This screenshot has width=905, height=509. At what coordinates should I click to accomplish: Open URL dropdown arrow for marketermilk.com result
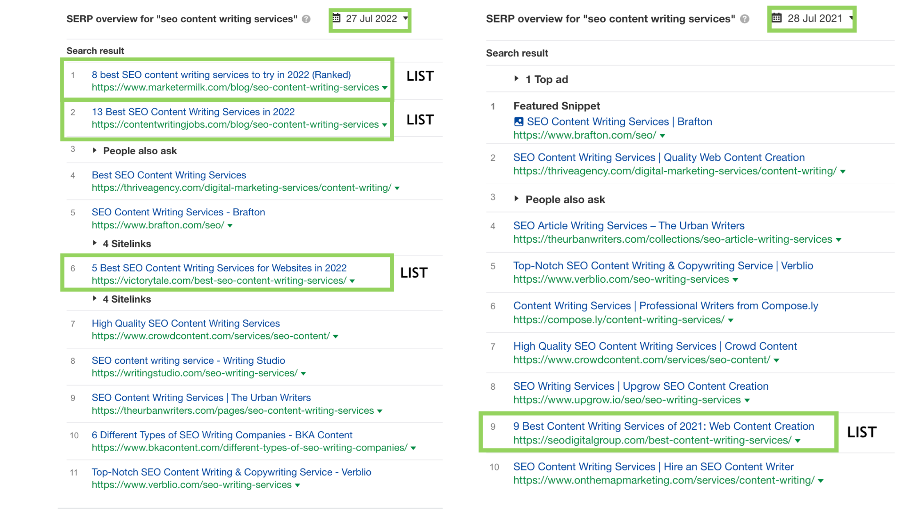click(385, 88)
